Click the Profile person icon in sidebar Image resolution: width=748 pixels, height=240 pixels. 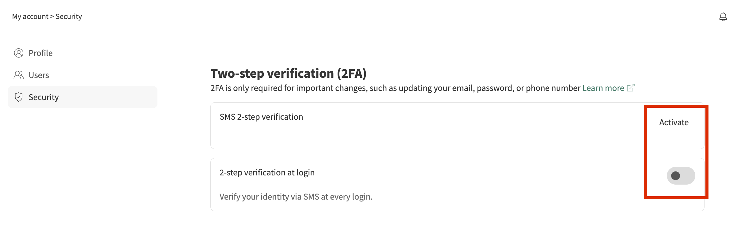coord(19,53)
